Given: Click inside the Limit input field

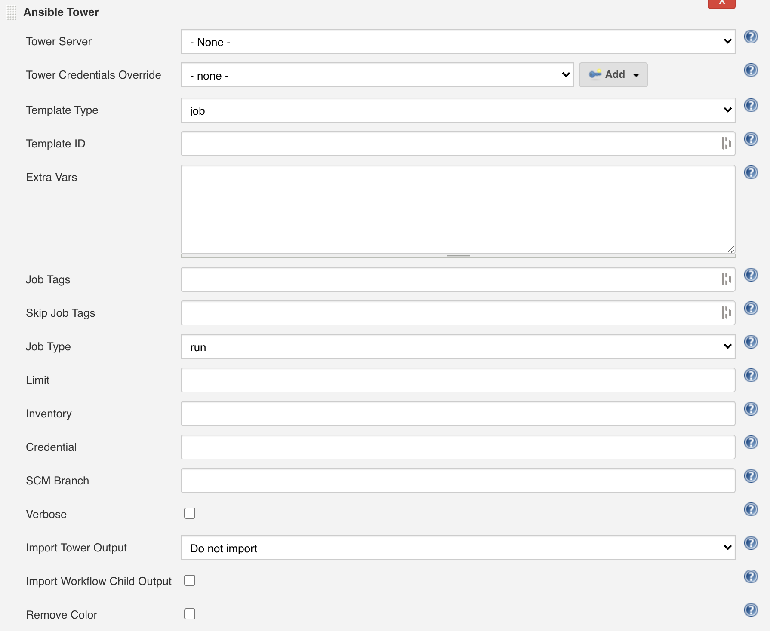Looking at the screenshot, I should pos(457,380).
